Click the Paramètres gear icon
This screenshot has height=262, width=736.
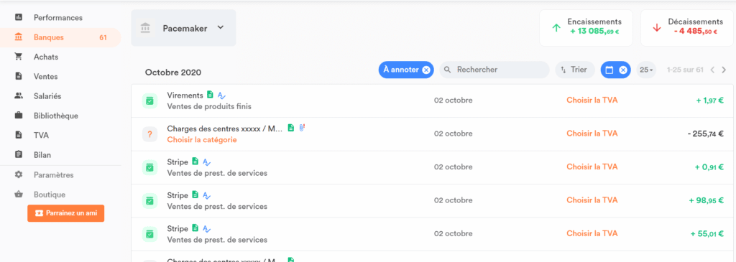click(19, 175)
